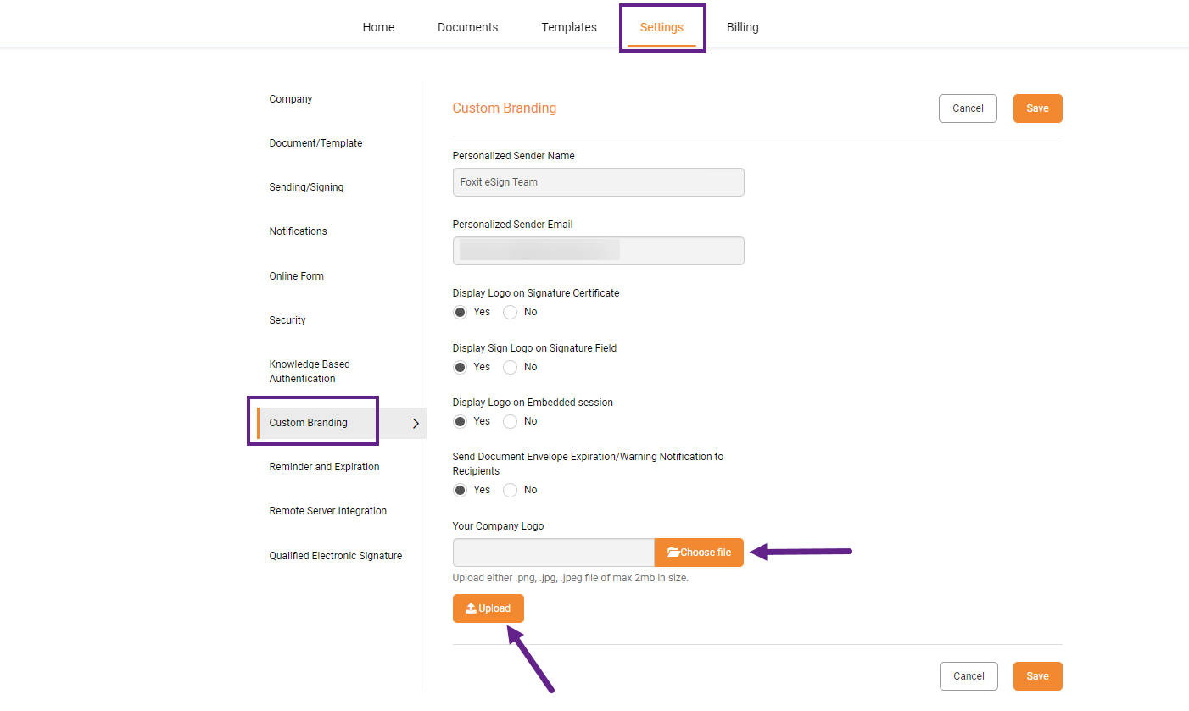This screenshot has height=711, width=1189.
Task: Go to the Templates tab
Action: [x=569, y=27]
